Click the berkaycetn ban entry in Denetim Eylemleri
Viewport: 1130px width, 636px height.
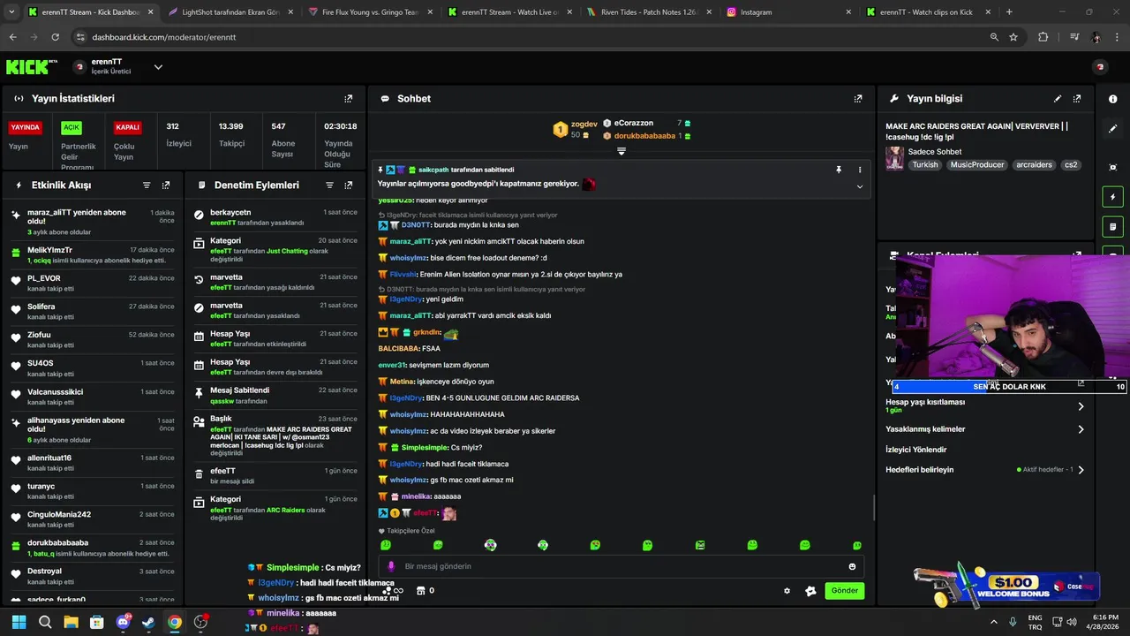[x=275, y=217]
